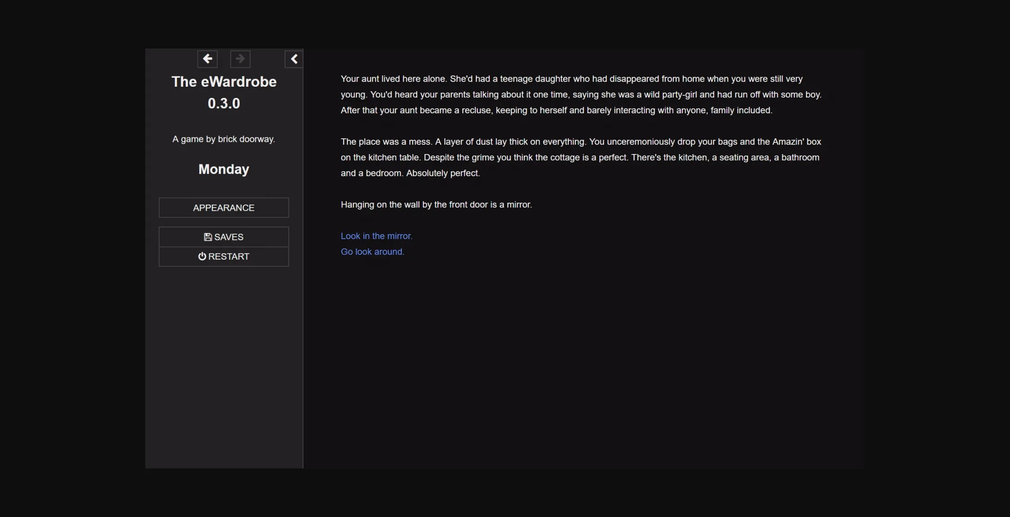Screen dimensions: 1010x517
Task: Follow the 'Look in the mirror.' link
Action: coord(376,235)
